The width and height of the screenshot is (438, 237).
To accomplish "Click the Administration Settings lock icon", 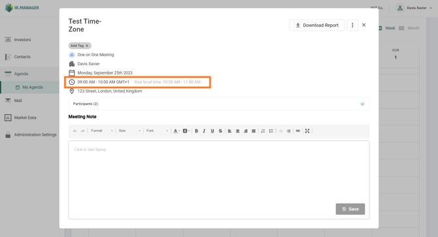I will pos(8,135).
